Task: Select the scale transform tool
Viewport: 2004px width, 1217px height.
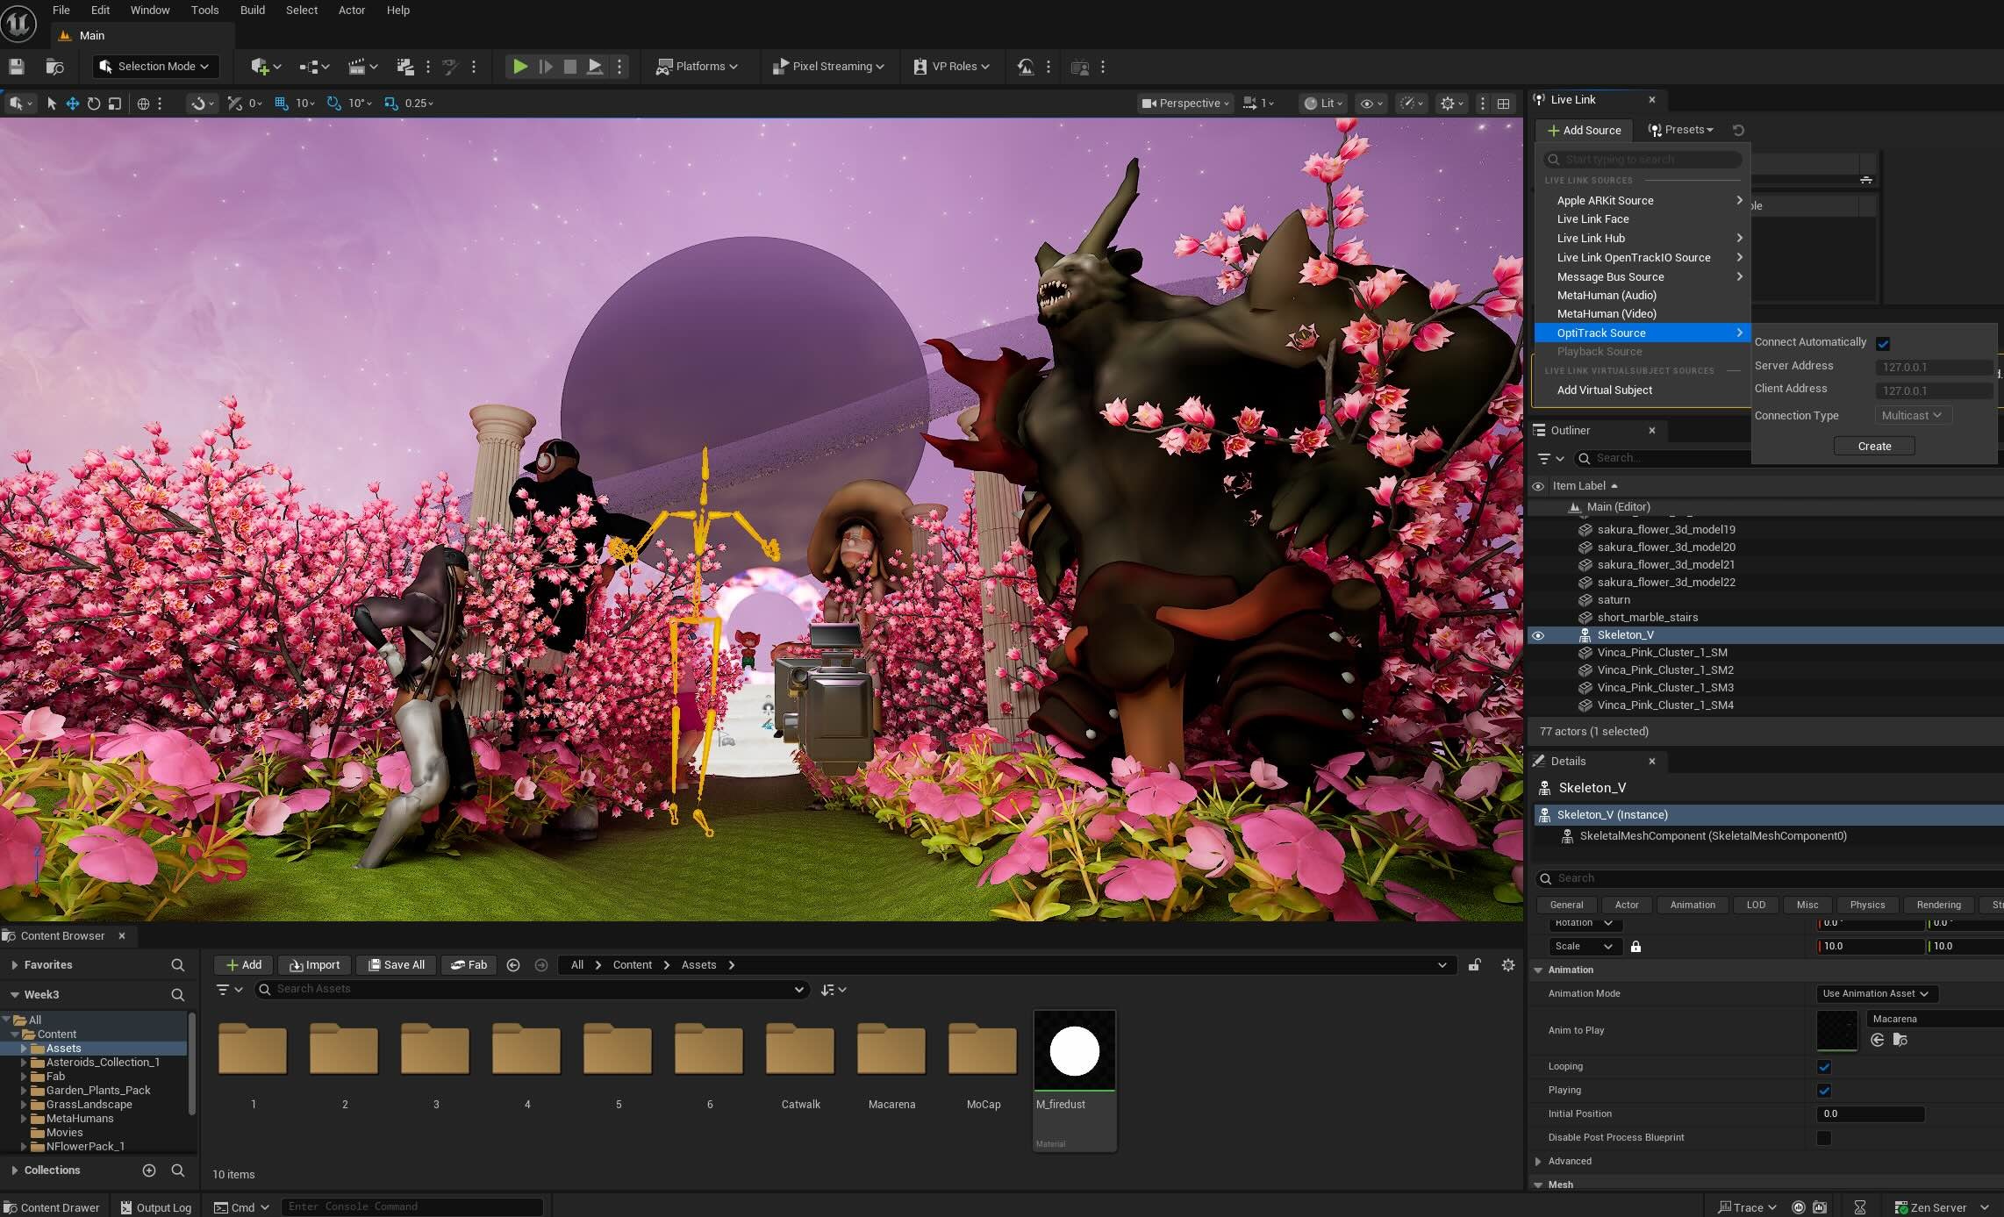Action: pos(114,104)
